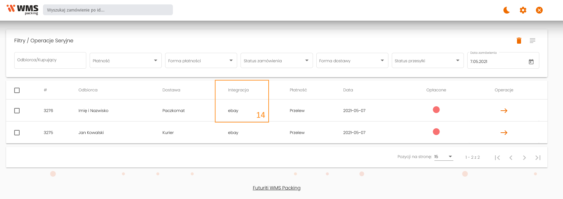This screenshot has height=199, width=563.
Task: Open Futuriti WMS Packing link
Action: pyautogui.click(x=276, y=188)
